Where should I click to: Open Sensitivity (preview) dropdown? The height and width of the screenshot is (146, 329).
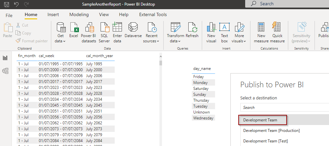[301, 33]
